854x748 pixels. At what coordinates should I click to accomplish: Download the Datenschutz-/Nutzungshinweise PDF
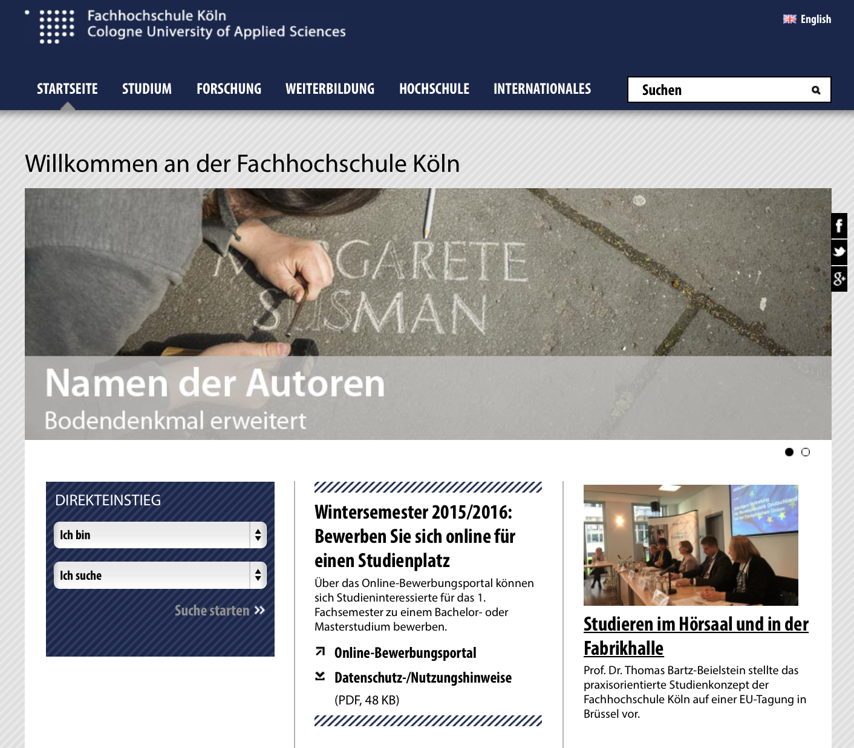423,678
